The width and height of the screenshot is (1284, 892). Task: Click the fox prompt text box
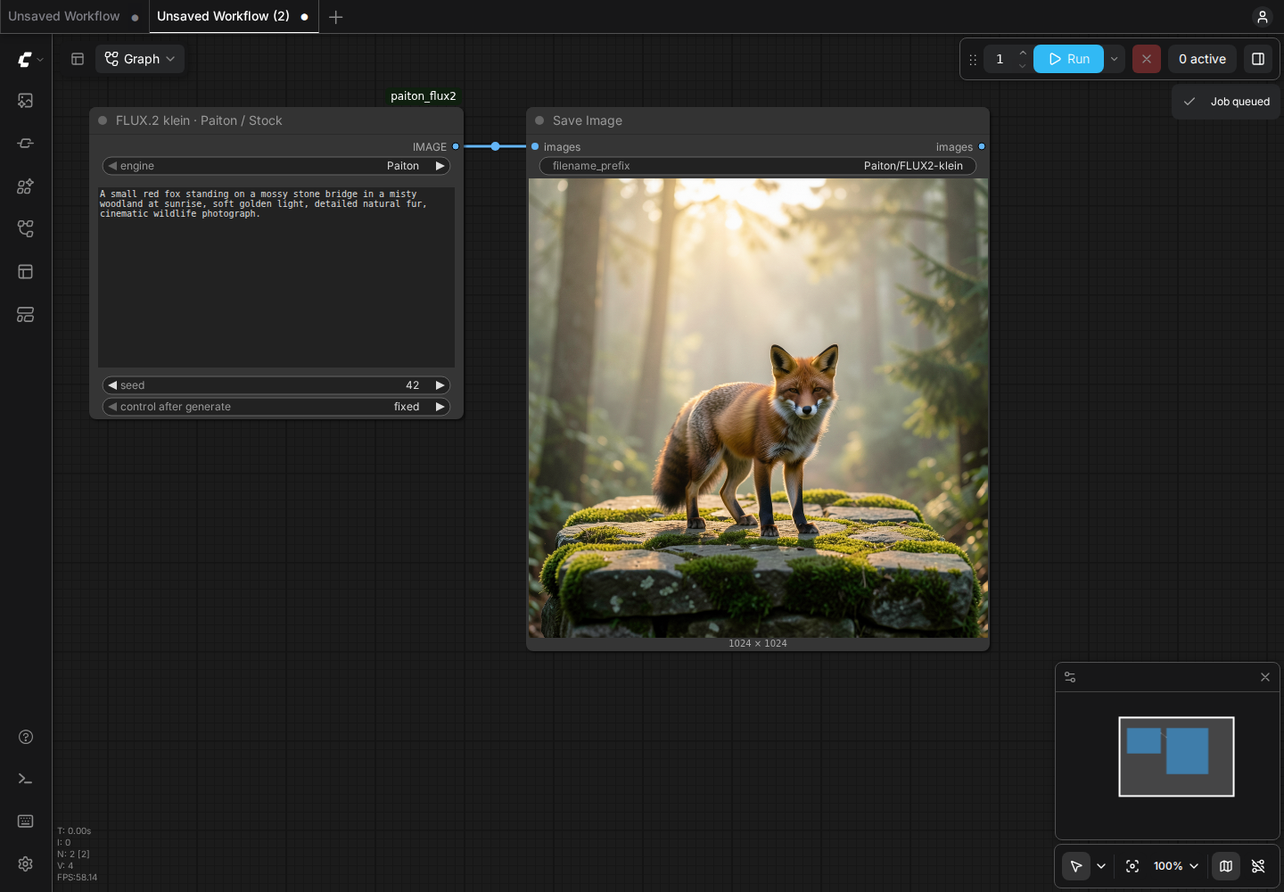pyautogui.click(x=276, y=277)
